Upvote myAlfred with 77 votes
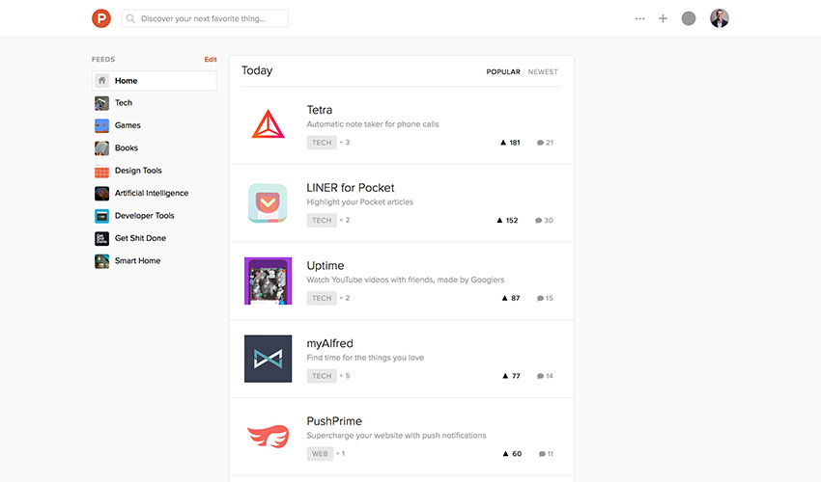 (x=512, y=376)
